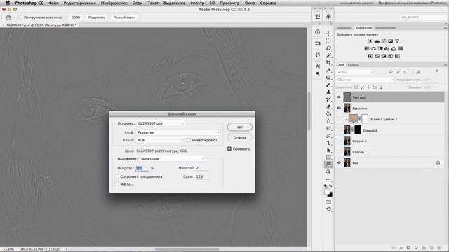
Task: Add Hue/Saturation adjustment
Action: pyautogui.click(x=367, y=48)
